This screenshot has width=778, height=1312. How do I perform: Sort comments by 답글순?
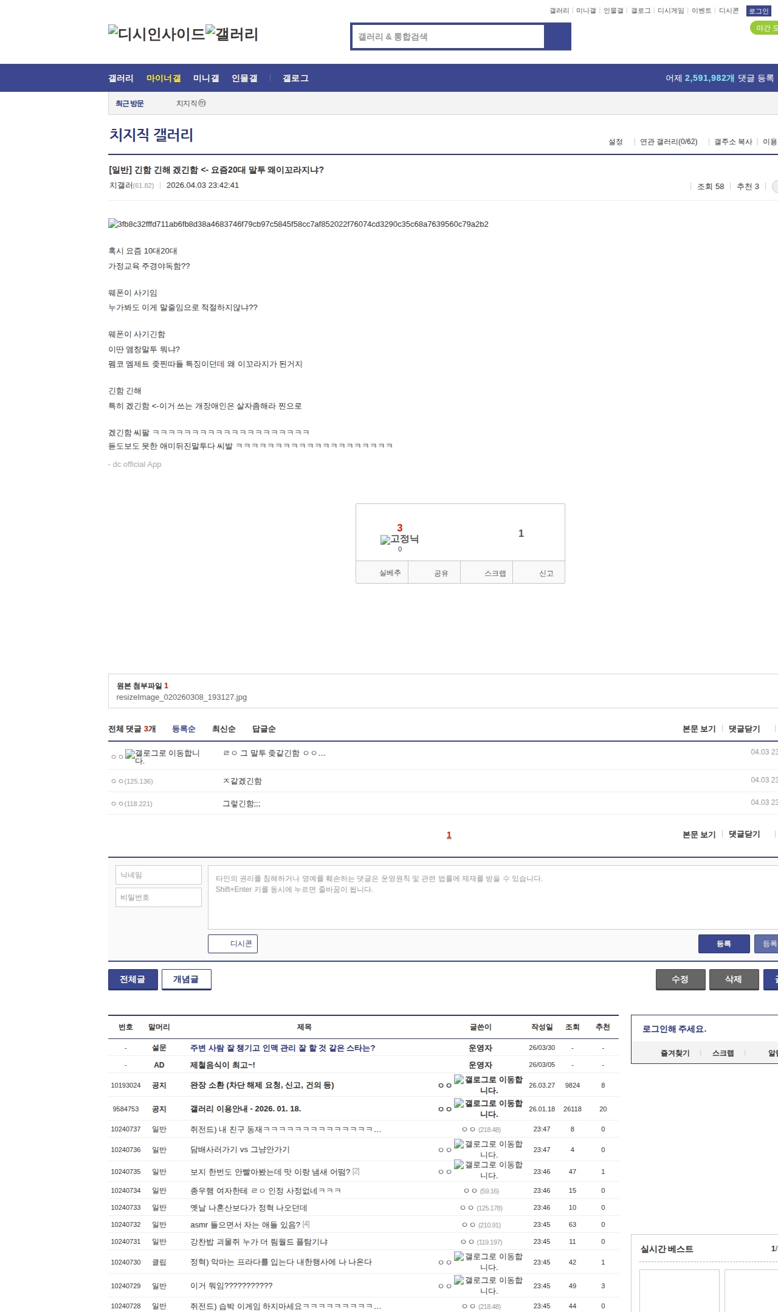point(264,728)
